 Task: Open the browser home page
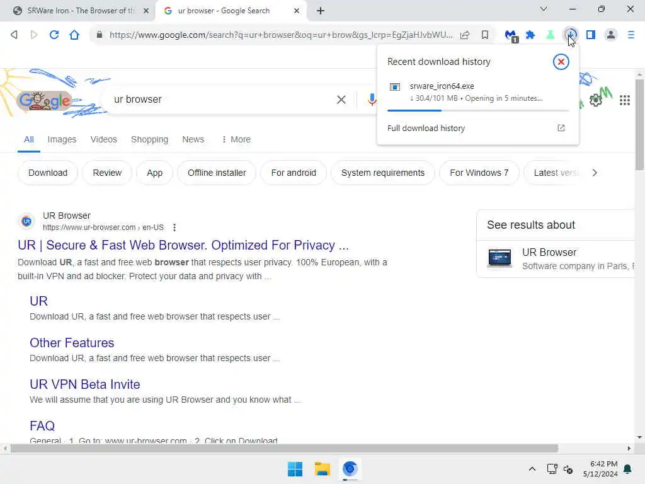pyautogui.click(x=74, y=35)
